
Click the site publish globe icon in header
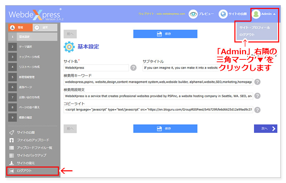pyautogui.click(x=223, y=14)
